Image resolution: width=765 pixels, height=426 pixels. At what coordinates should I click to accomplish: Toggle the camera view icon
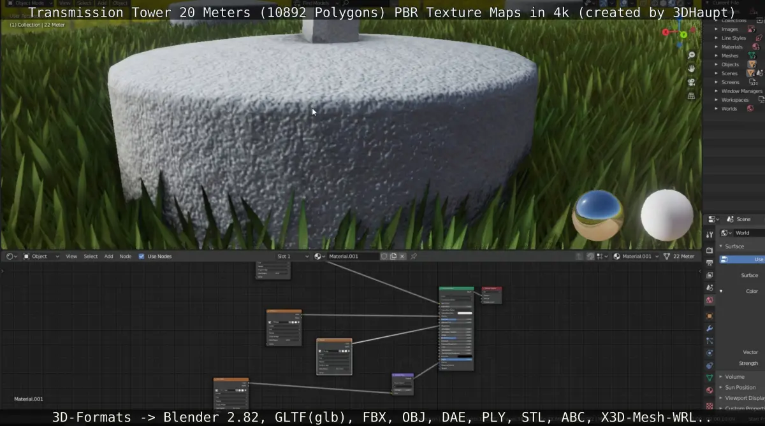coord(692,82)
